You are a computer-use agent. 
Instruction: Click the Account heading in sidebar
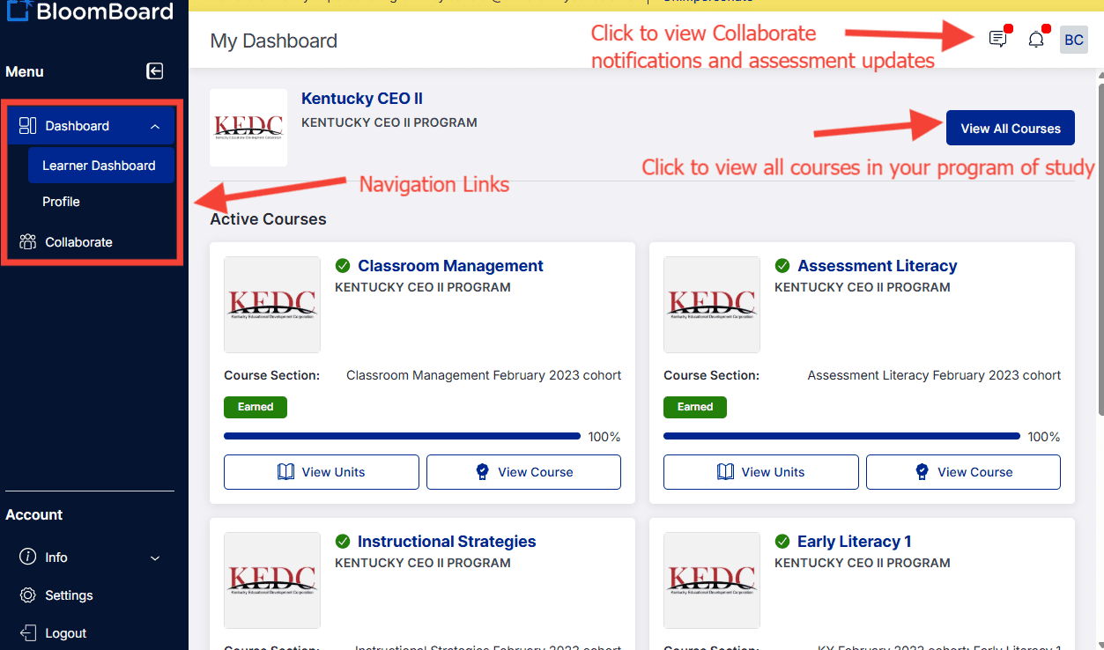pos(34,514)
